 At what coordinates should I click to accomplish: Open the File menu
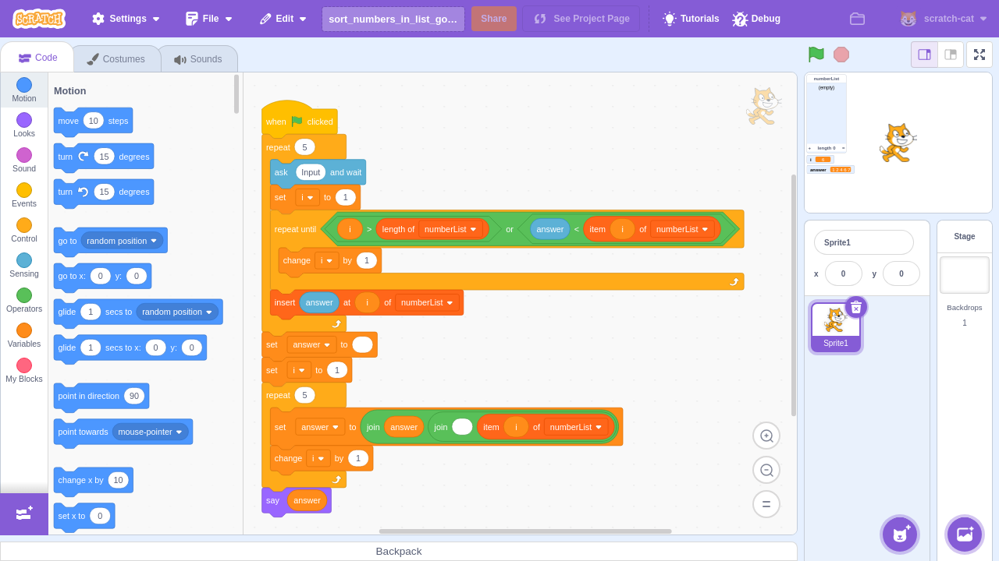tap(209, 19)
